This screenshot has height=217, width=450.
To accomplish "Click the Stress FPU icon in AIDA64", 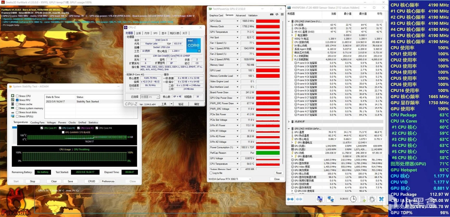I will [x=13, y=100].
